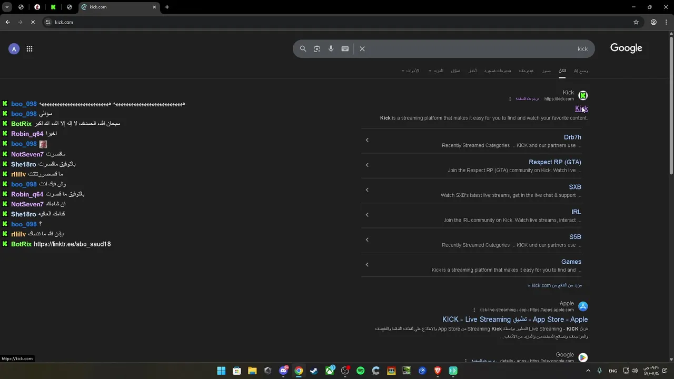Screen dimensions: 674x379
Task: Open more results from kick.com link
Action: [555, 285]
